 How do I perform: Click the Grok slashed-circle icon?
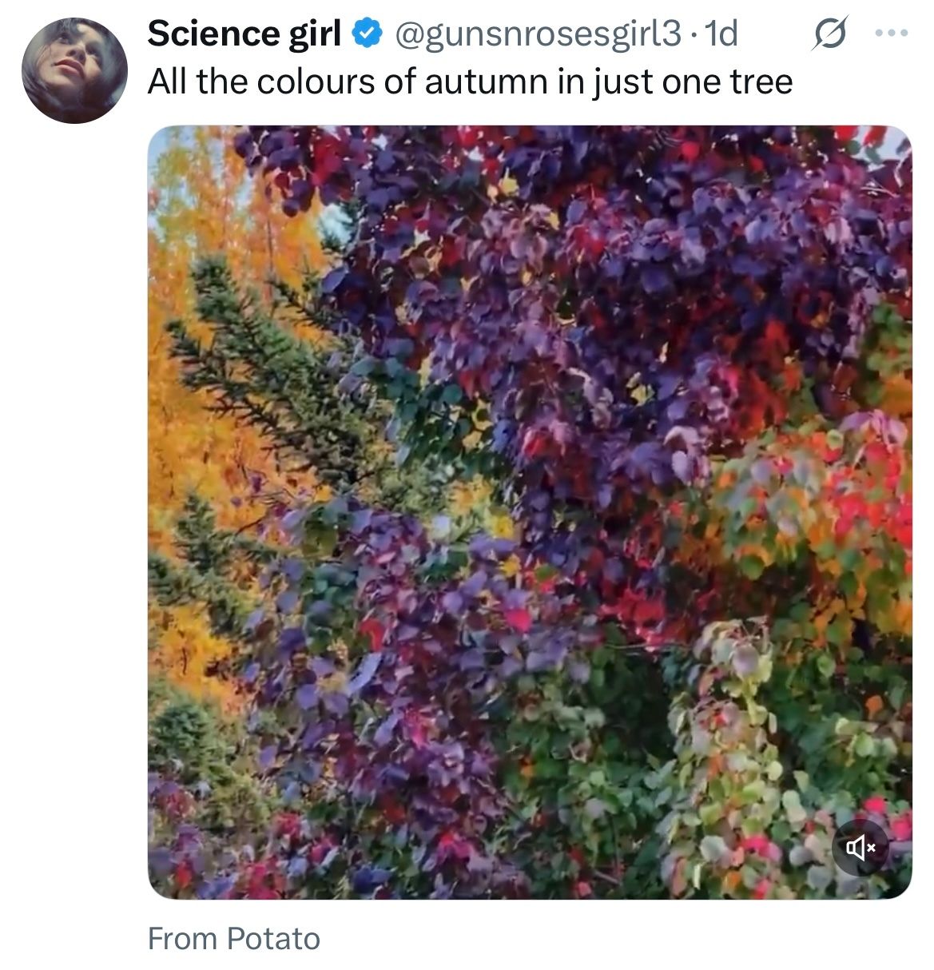click(829, 36)
